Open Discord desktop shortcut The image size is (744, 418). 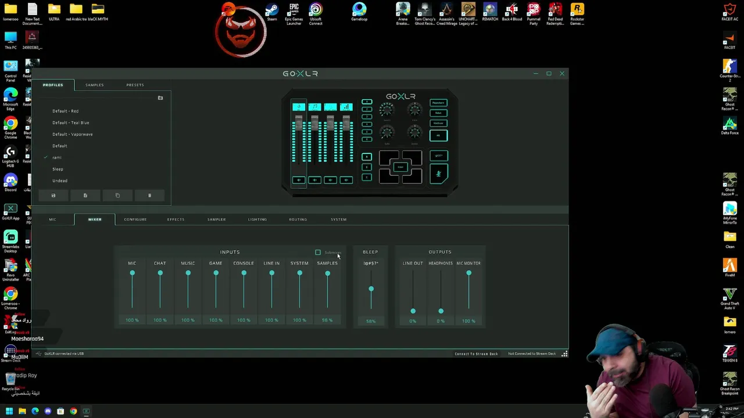10,182
